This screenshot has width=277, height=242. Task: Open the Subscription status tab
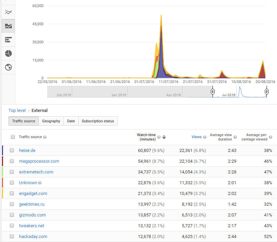(98, 121)
